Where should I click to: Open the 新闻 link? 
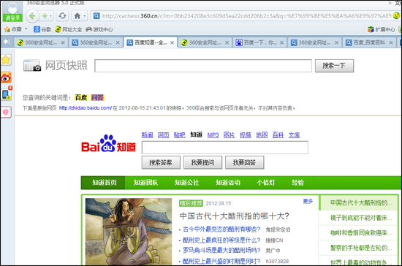147,134
